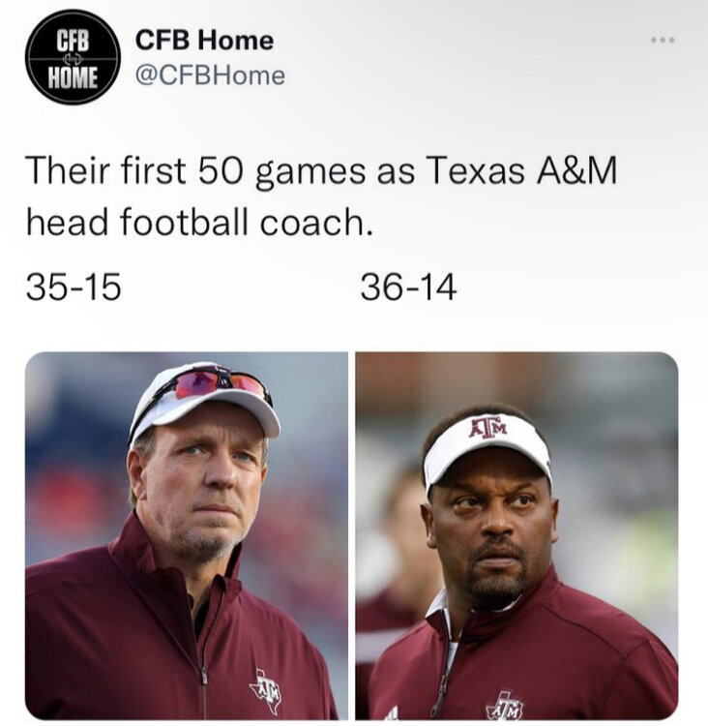Click the sunglasses resting on the white cap

221,383
